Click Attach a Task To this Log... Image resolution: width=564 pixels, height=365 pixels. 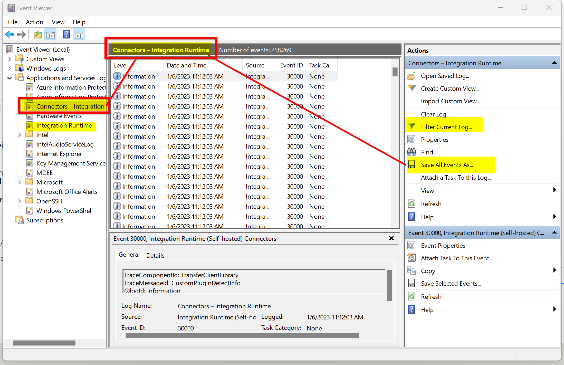coord(456,178)
